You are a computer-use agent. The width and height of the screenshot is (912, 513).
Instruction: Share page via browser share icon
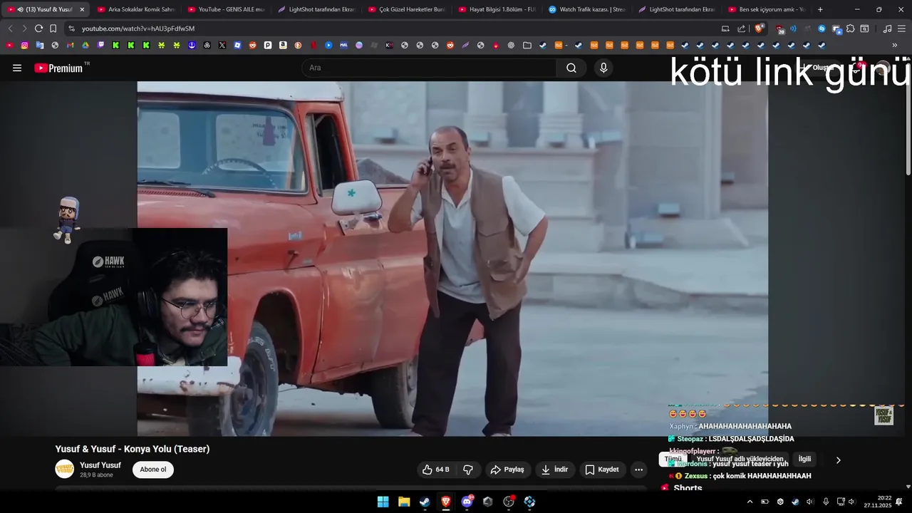[741, 28]
